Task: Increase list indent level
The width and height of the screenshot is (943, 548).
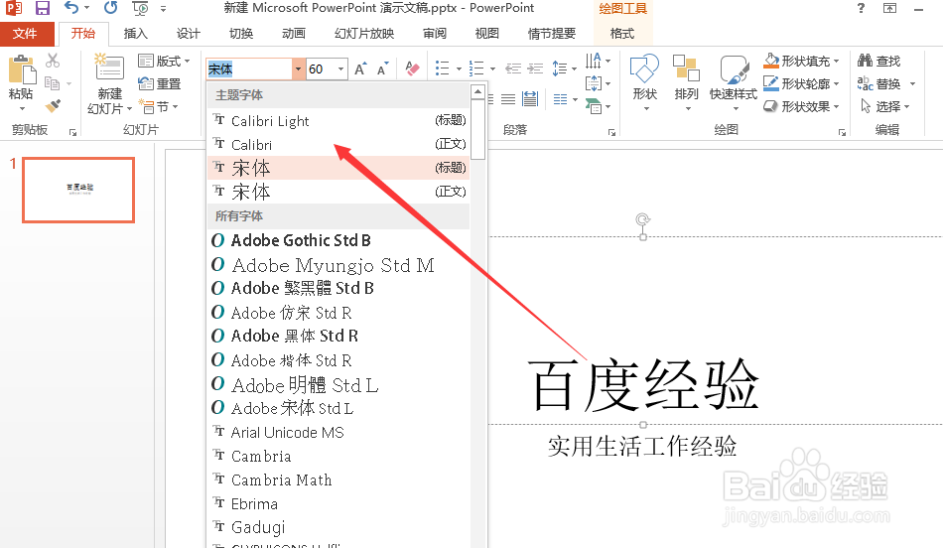Action: (535, 68)
